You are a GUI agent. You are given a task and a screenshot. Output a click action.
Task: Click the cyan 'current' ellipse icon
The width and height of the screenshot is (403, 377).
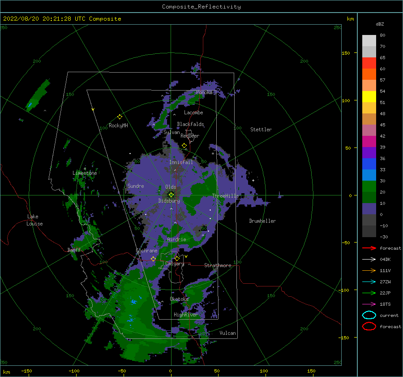point(369,315)
